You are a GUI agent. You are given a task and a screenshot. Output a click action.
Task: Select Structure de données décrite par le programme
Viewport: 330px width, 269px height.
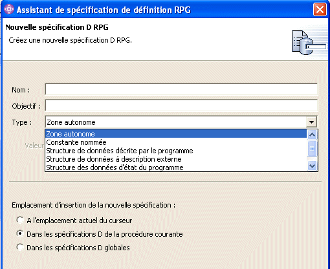[x=176, y=151]
